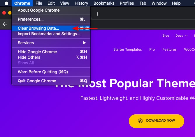Open the View menu

tap(65, 3)
